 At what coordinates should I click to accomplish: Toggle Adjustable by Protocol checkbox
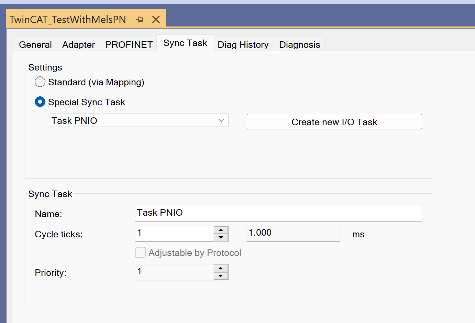click(140, 252)
